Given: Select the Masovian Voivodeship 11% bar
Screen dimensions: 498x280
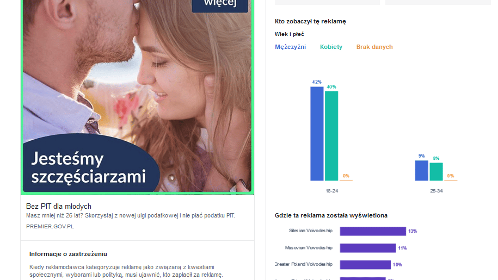Looking at the screenshot, I should (368, 248).
